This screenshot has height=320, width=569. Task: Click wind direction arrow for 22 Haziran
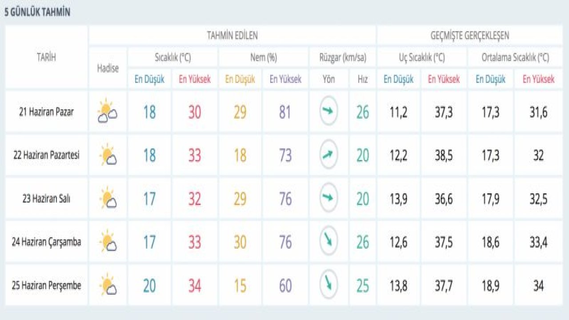pos(329,155)
